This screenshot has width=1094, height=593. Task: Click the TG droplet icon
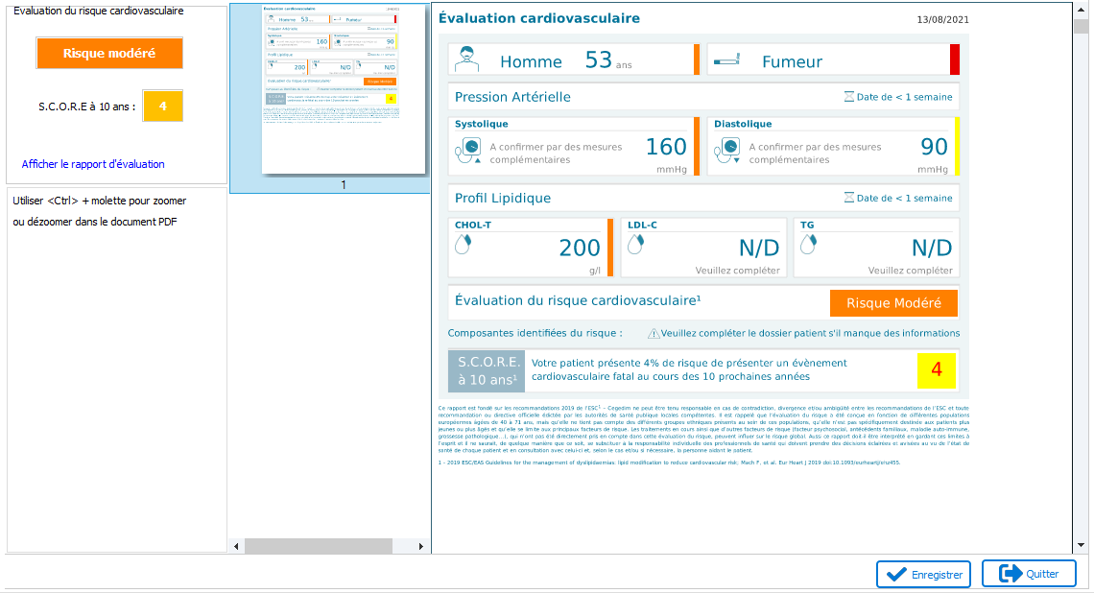point(807,245)
